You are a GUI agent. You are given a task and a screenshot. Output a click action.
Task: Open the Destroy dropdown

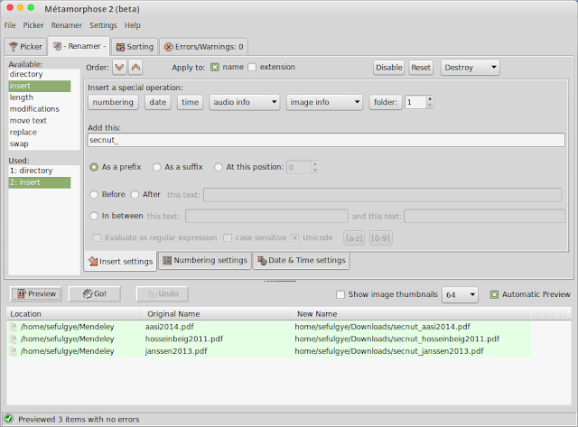pyautogui.click(x=471, y=68)
